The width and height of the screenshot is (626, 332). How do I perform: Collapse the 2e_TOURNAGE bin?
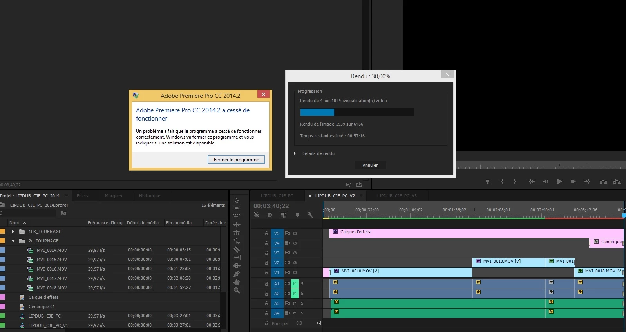[13, 241]
